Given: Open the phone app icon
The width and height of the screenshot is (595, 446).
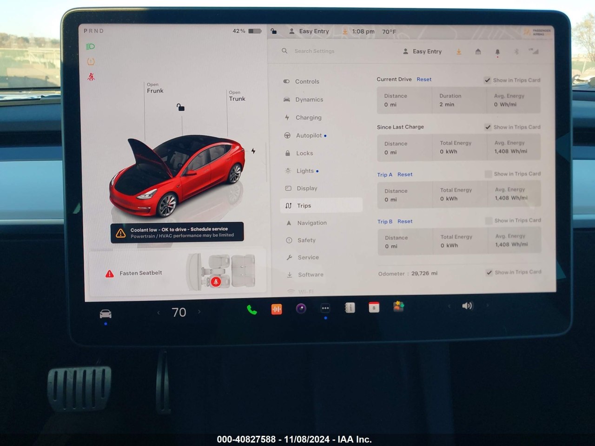Looking at the screenshot, I should pos(252,309).
